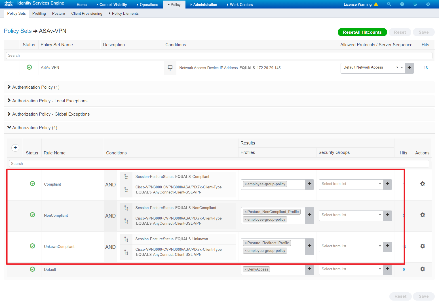Clear Default Network Access selection with x

(x=397, y=67)
